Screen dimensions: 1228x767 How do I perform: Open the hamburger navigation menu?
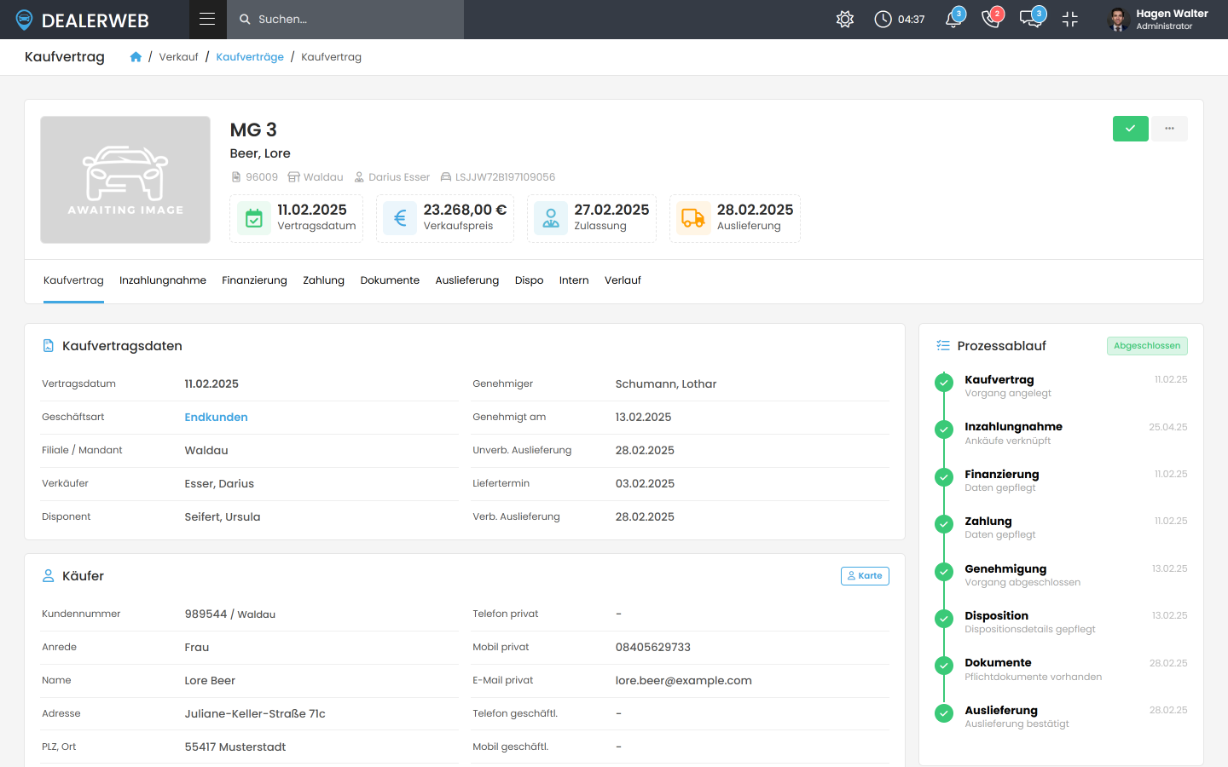click(x=207, y=19)
